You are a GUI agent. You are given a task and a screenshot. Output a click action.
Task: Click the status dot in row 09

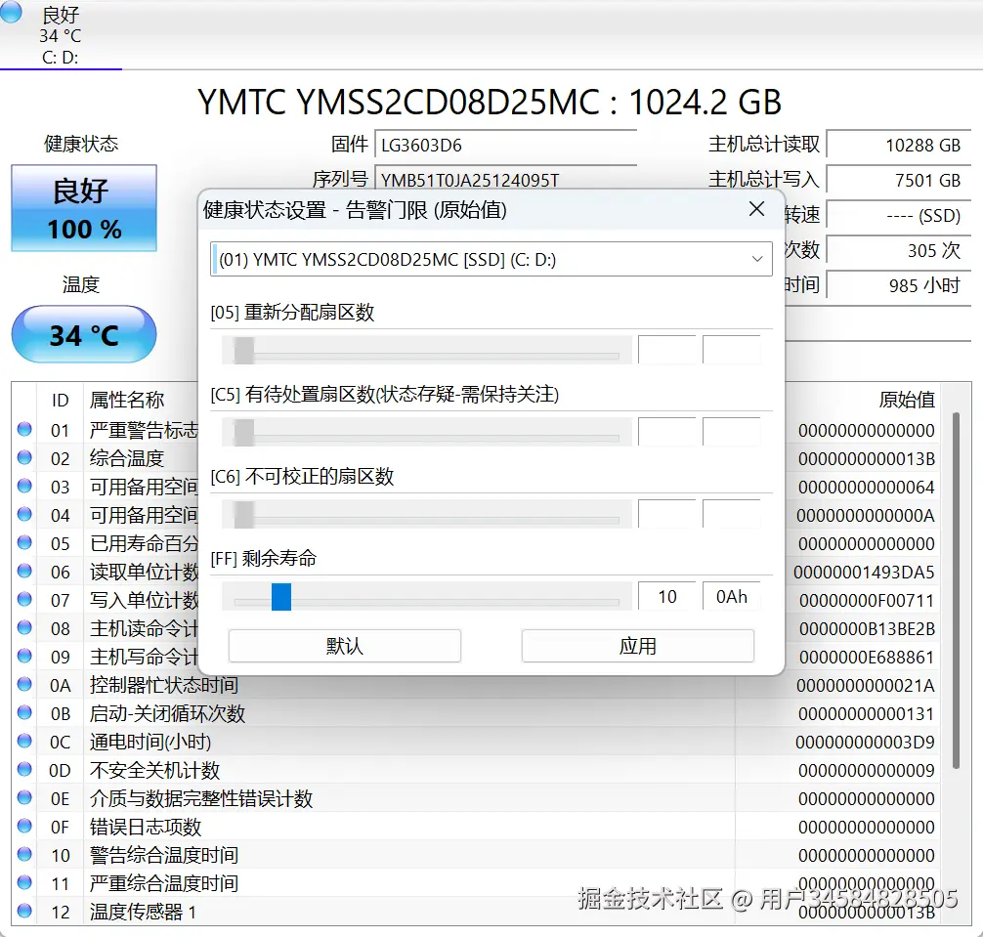pyautogui.click(x=24, y=656)
